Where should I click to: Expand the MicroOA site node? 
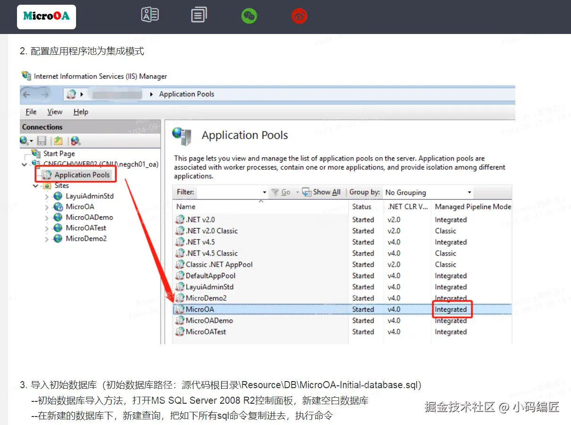coord(47,207)
